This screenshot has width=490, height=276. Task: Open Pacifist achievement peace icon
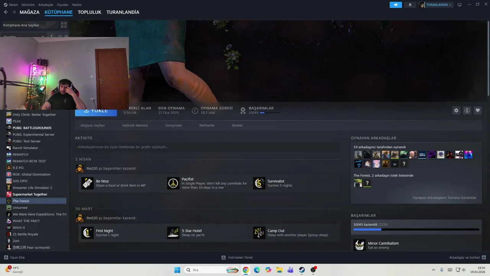pos(173,183)
